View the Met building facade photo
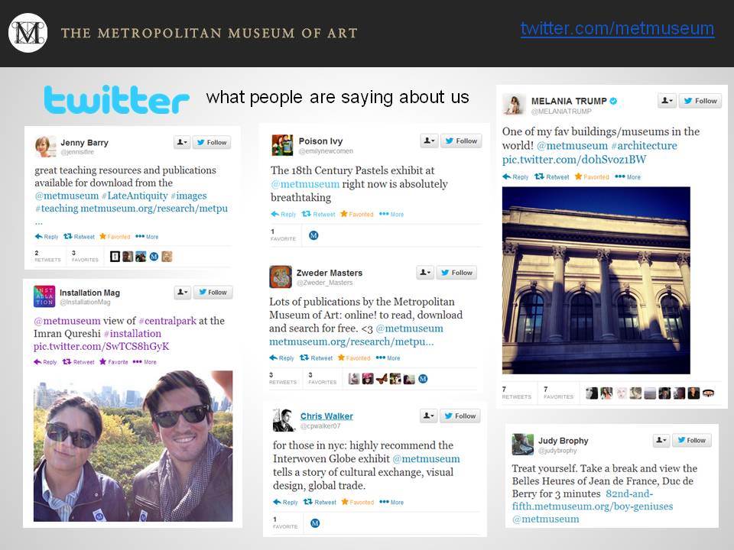 tap(596, 280)
